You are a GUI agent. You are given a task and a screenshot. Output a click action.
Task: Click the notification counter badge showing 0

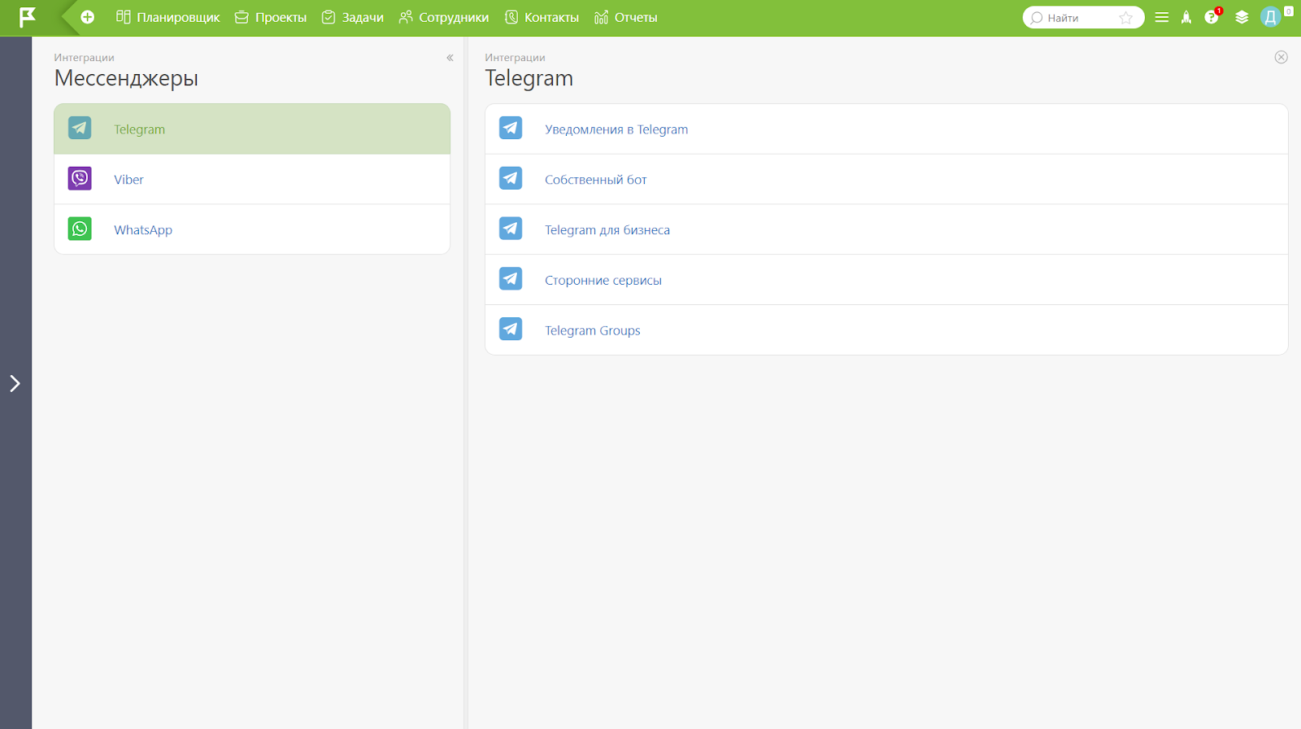[1289, 11]
